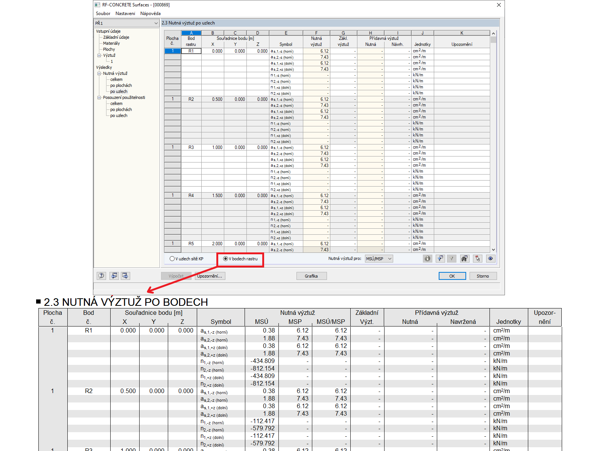This screenshot has width=602, height=451.
Task: Open the filter settings funnel icon
Action: click(440, 258)
